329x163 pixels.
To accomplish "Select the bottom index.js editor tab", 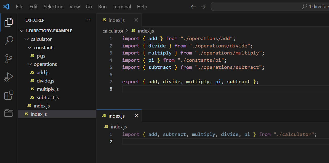I will (119, 116).
